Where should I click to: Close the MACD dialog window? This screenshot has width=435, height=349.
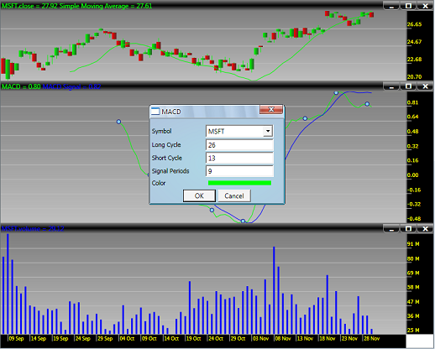click(x=271, y=110)
